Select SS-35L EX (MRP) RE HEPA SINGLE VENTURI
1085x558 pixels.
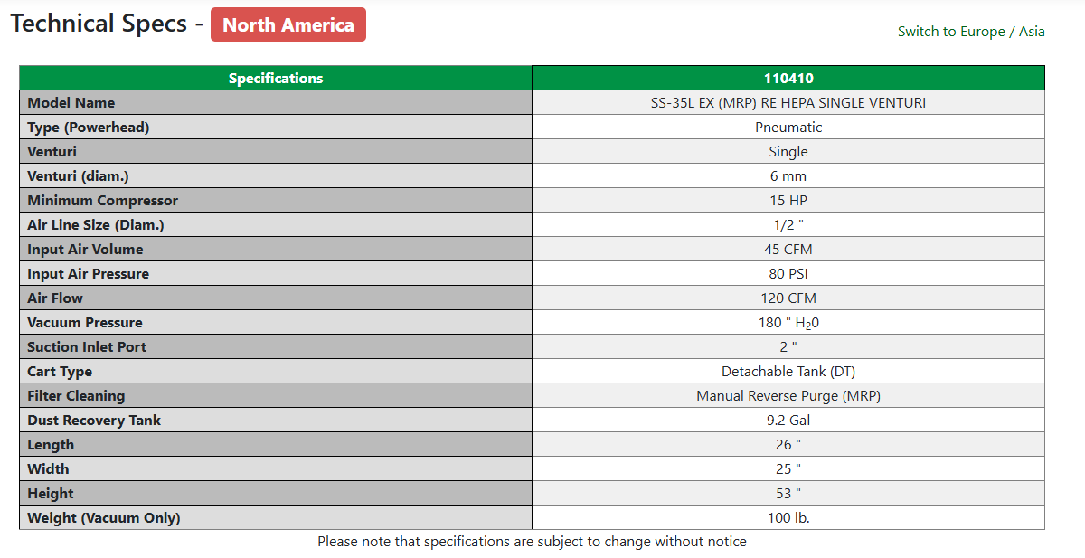(788, 103)
